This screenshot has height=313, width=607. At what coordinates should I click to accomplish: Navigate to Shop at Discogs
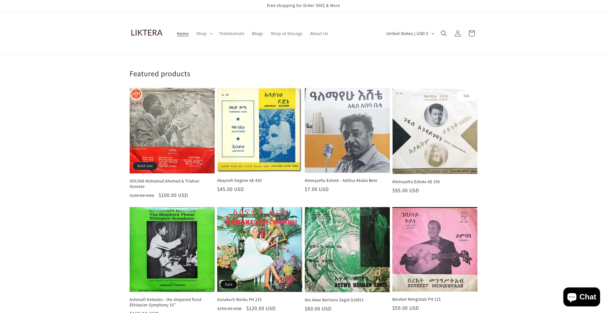coord(286,34)
